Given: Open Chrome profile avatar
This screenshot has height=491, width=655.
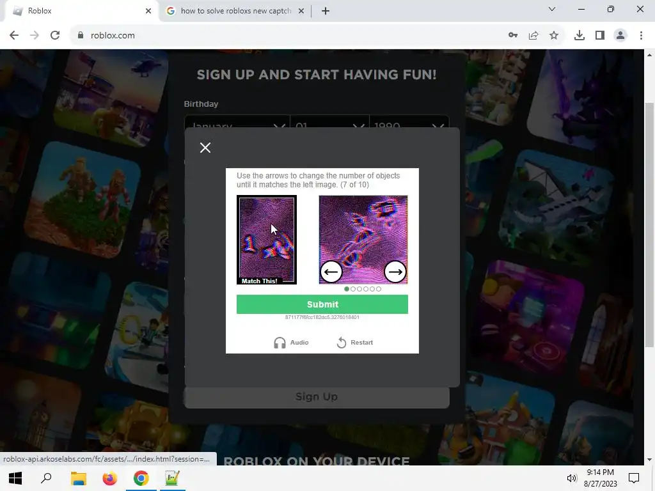Looking at the screenshot, I should (620, 36).
